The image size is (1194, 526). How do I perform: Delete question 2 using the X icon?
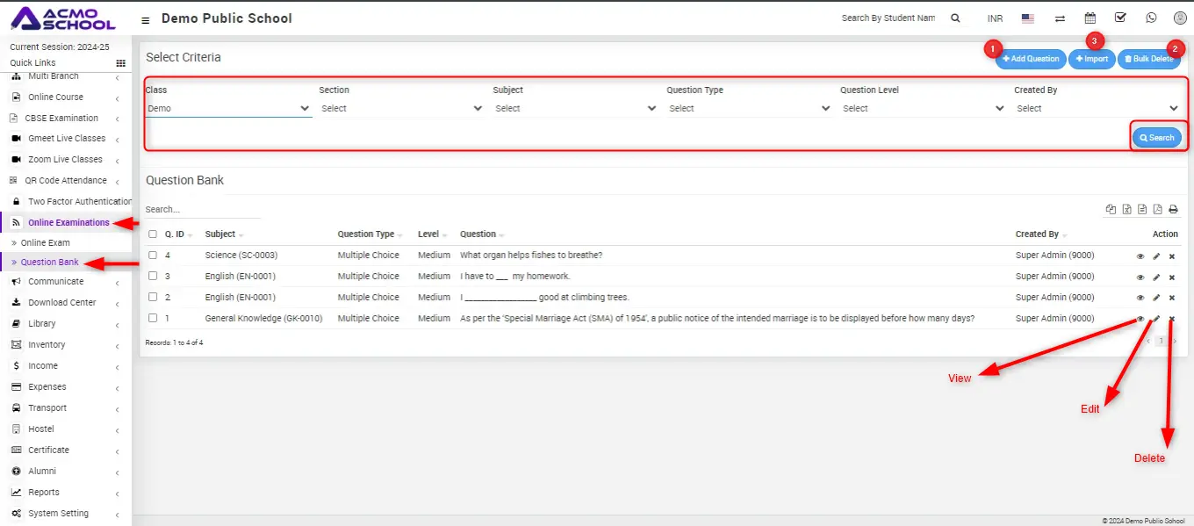[x=1172, y=299]
